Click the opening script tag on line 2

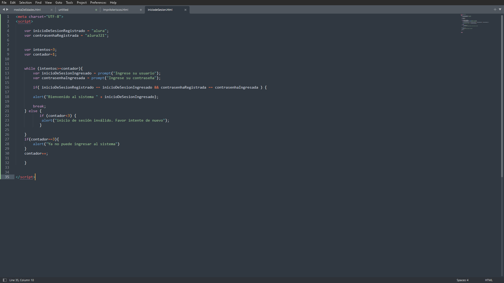(24, 21)
